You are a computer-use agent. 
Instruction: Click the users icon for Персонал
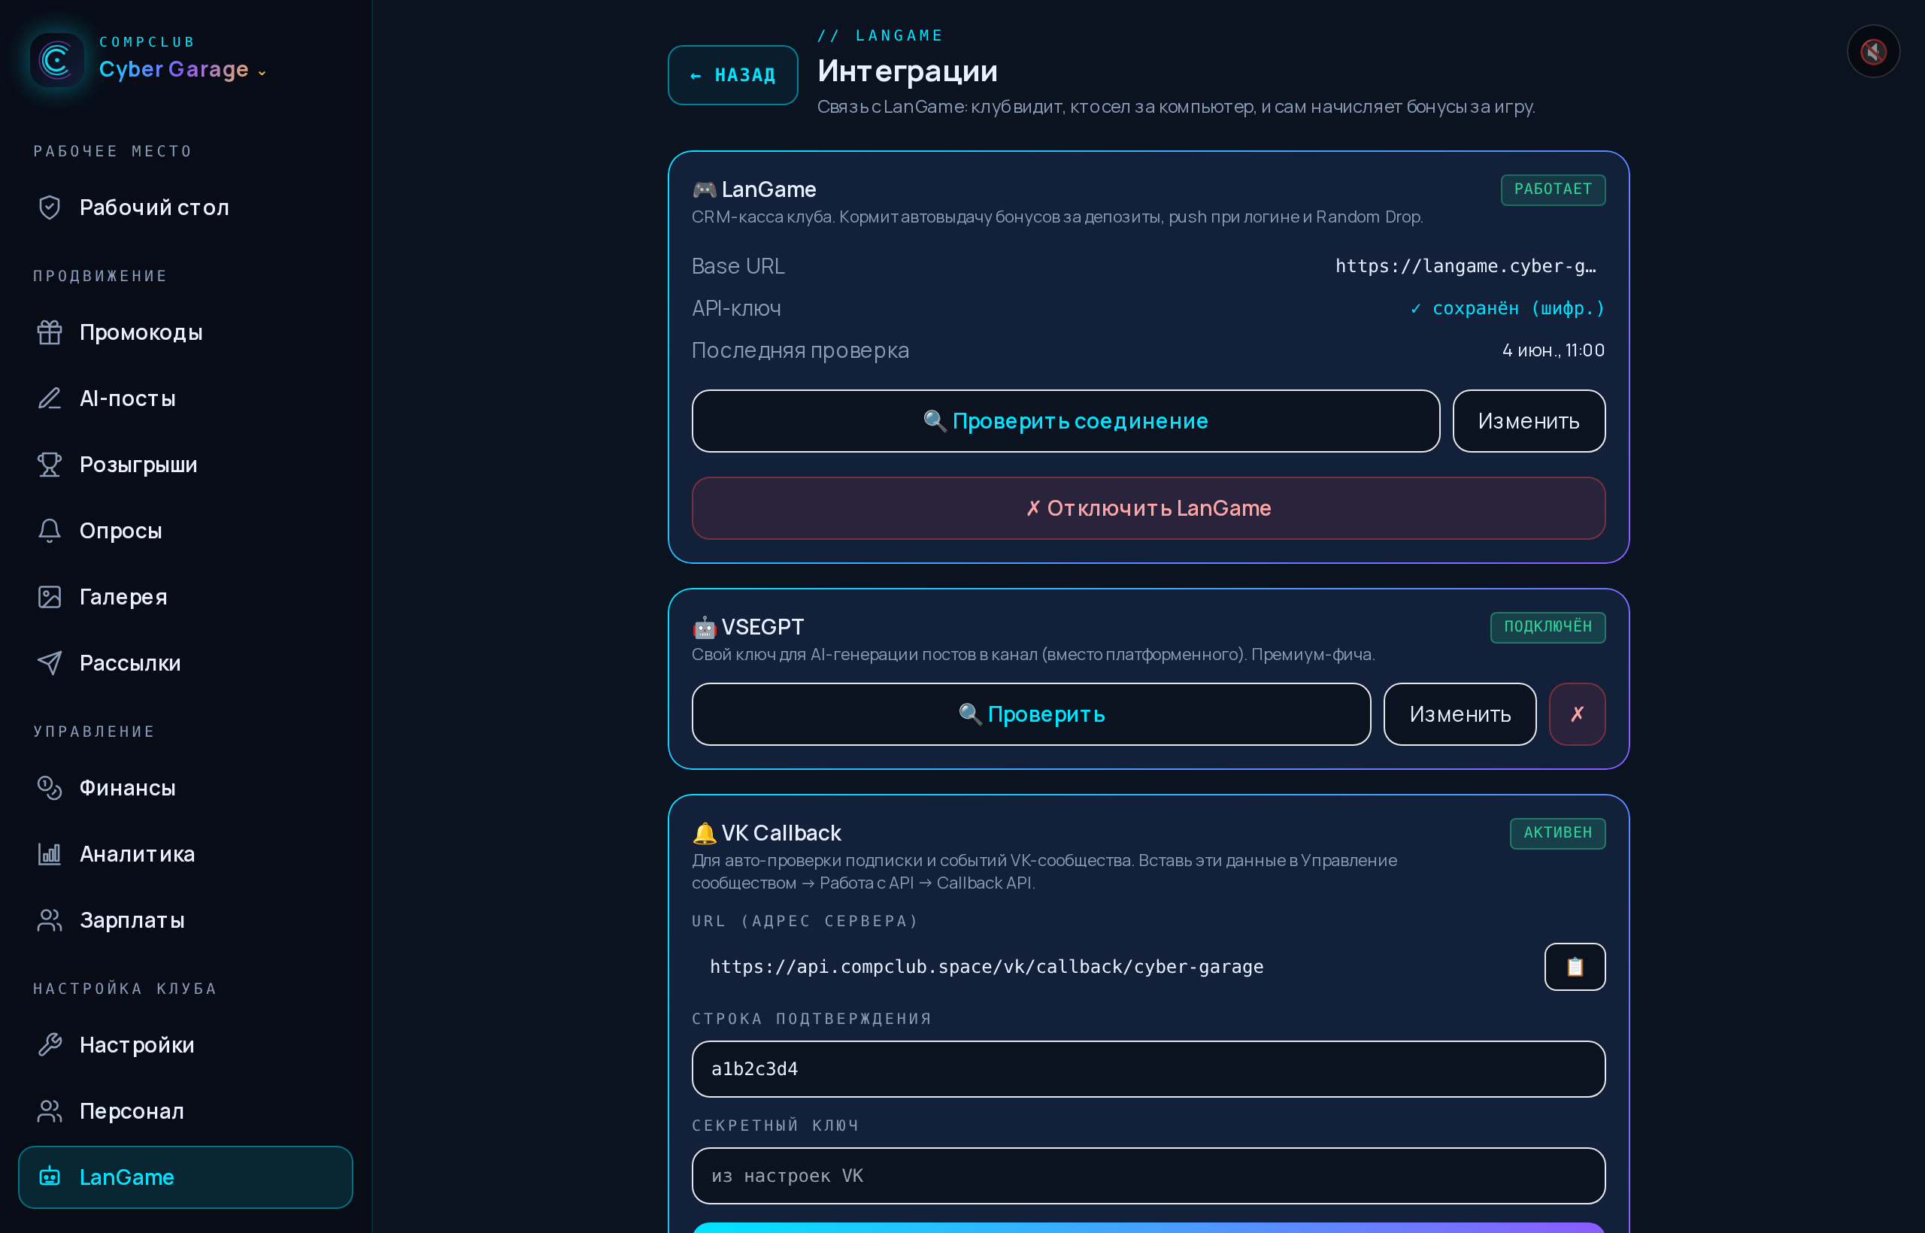click(50, 1111)
